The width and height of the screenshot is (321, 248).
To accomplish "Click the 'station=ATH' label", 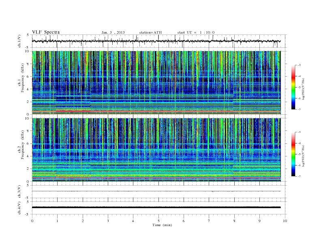I will point(150,32).
